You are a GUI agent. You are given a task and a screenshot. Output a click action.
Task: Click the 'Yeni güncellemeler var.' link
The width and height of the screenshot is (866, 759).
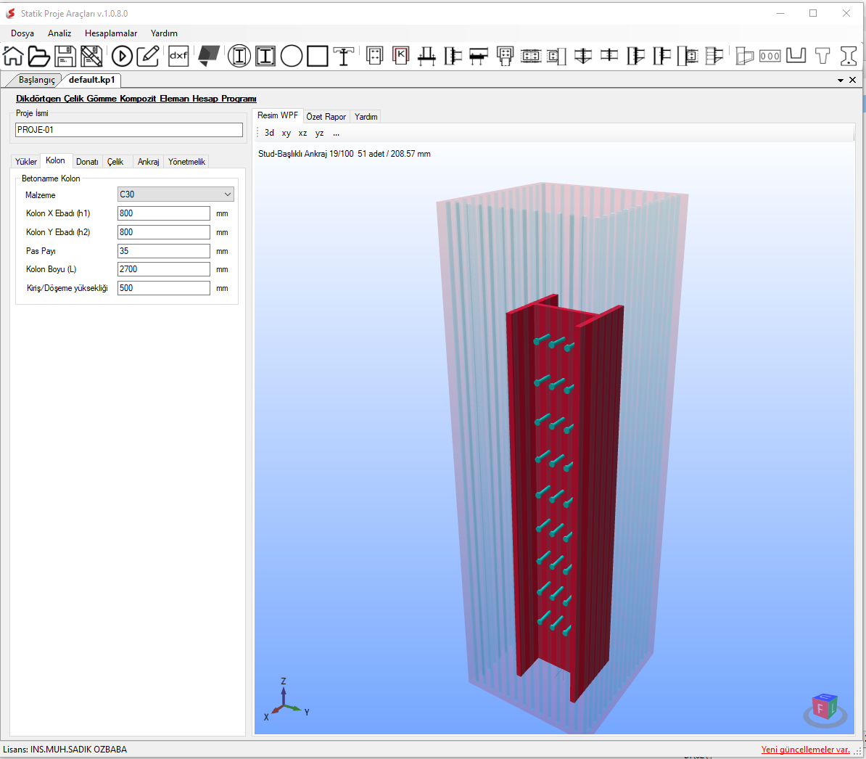805,750
